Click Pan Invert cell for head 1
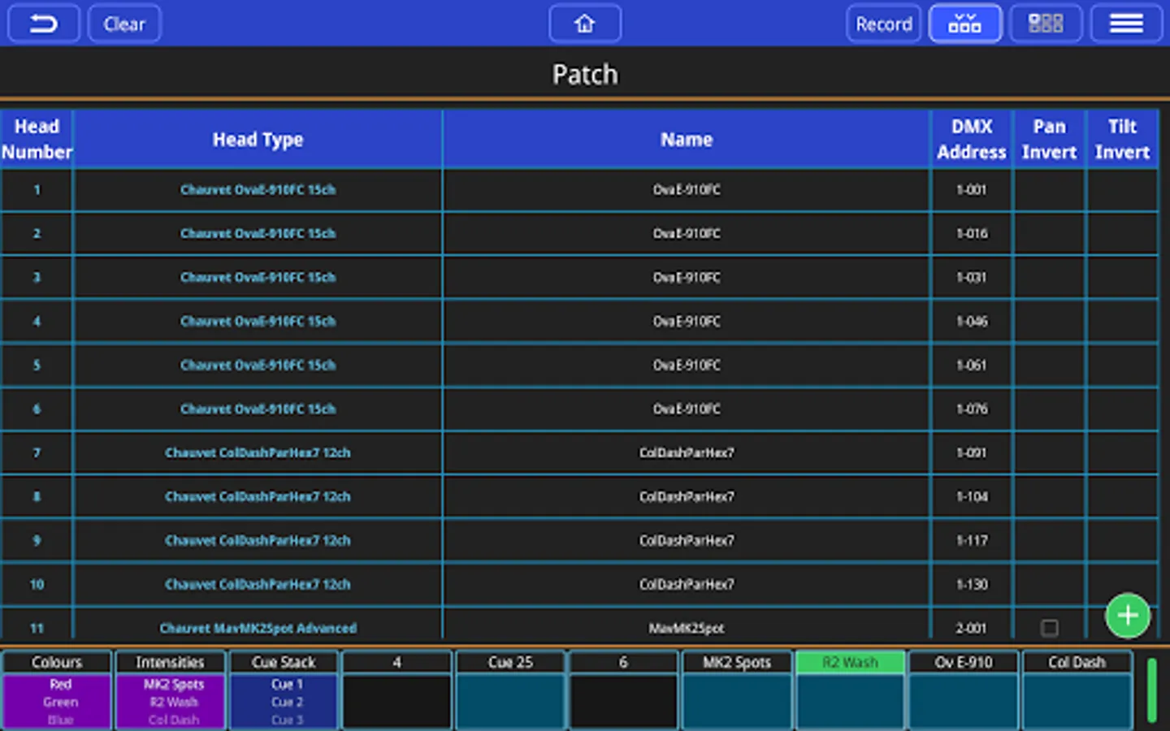The image size is (1170, 731). click(x=1049, y=190)
